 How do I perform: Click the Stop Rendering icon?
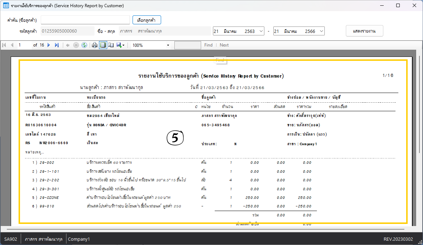click(76, 45)
